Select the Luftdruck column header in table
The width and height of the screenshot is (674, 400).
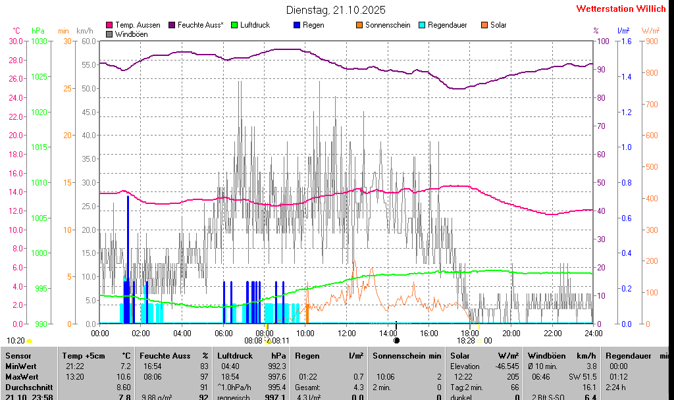click(x=235, y=356)
